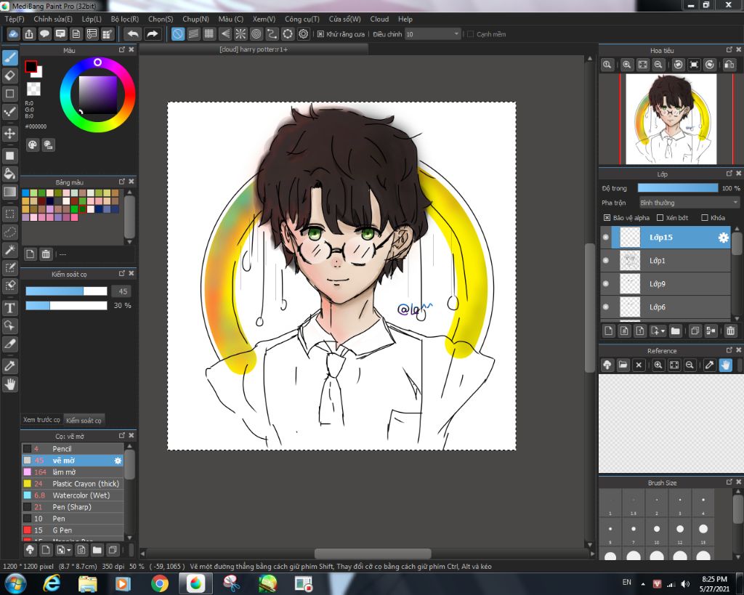
Task: Click the brush opacity slider showing 30 %
Action: 66,306
